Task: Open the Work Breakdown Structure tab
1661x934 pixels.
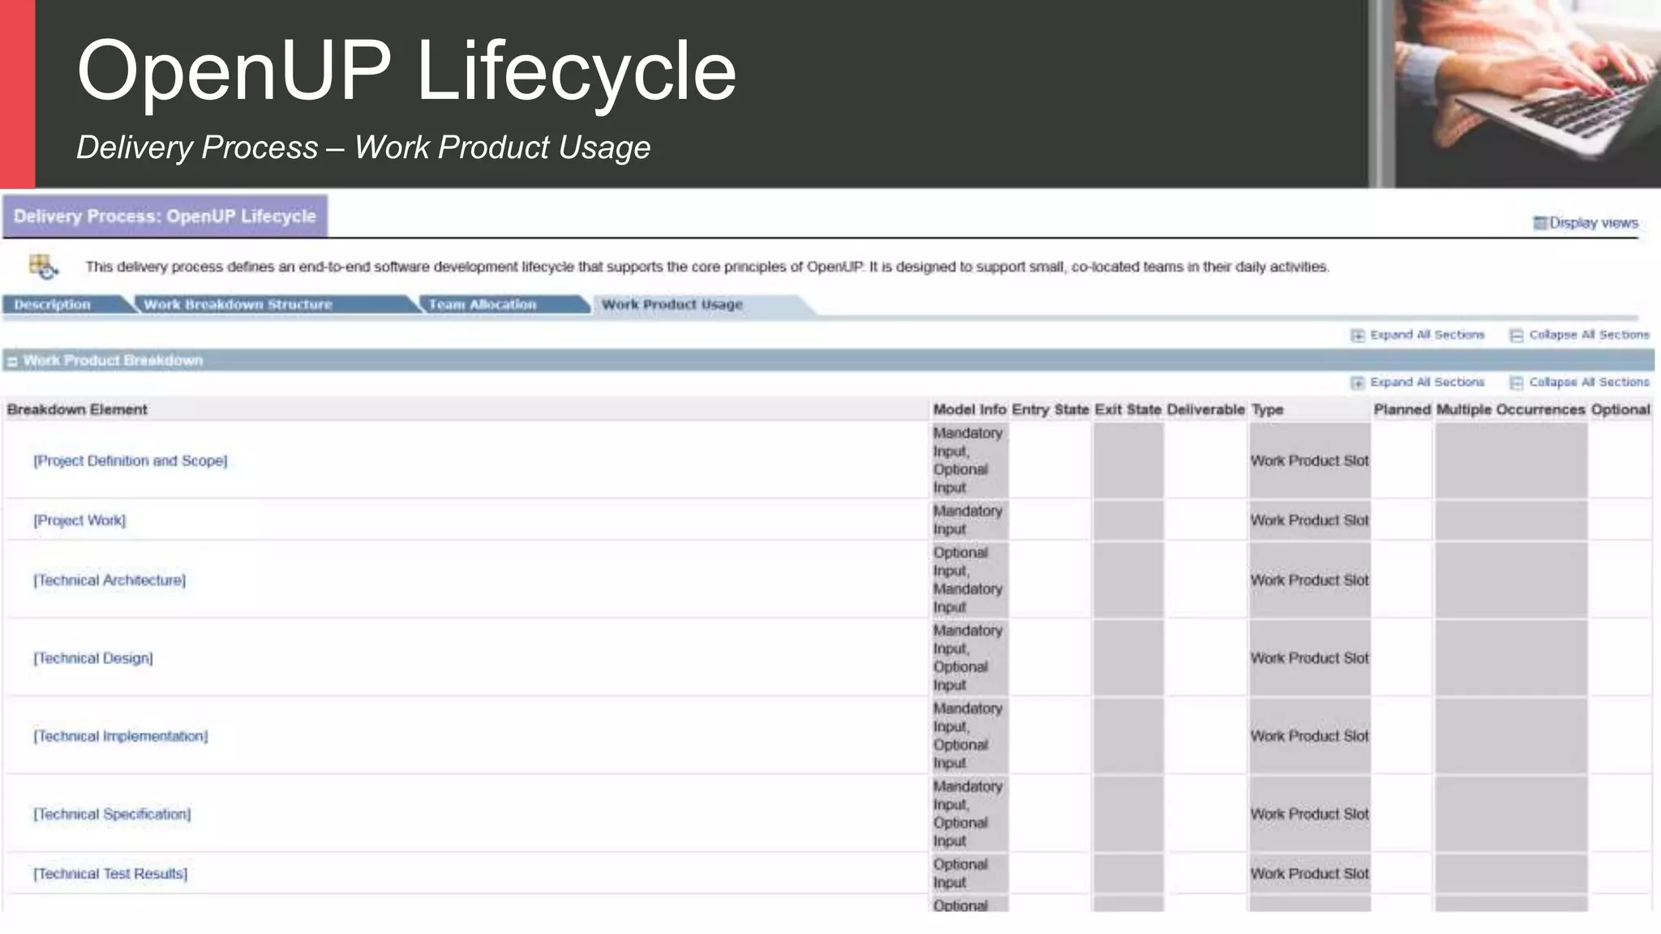Action: 238,305
